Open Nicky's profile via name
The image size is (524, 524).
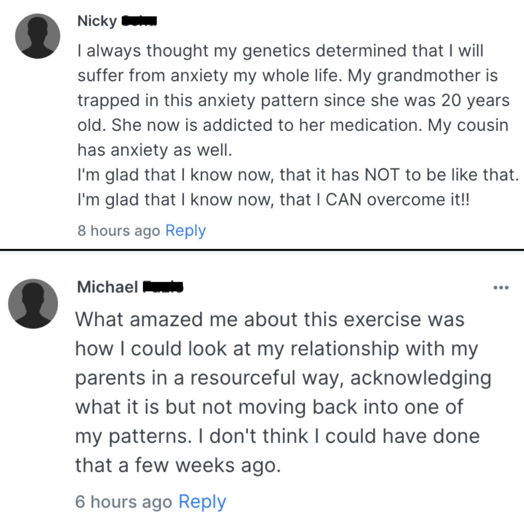coord(97,21)
